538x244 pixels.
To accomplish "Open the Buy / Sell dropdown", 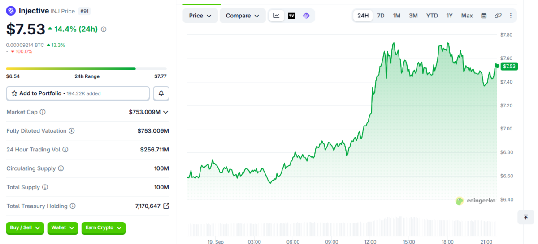I will (x=25, y=228).
